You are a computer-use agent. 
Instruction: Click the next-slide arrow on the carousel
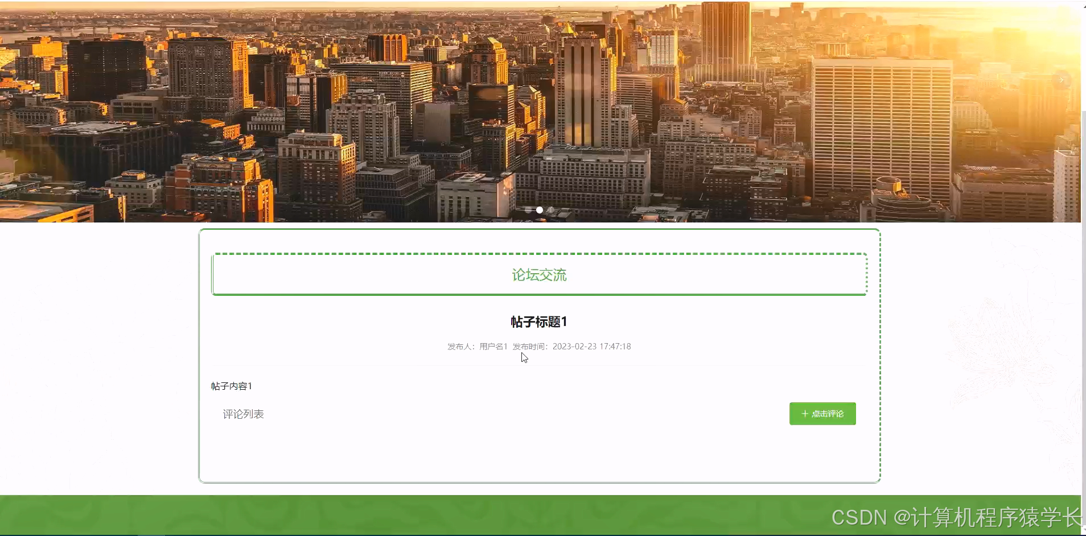click(x=1062, y=80)
